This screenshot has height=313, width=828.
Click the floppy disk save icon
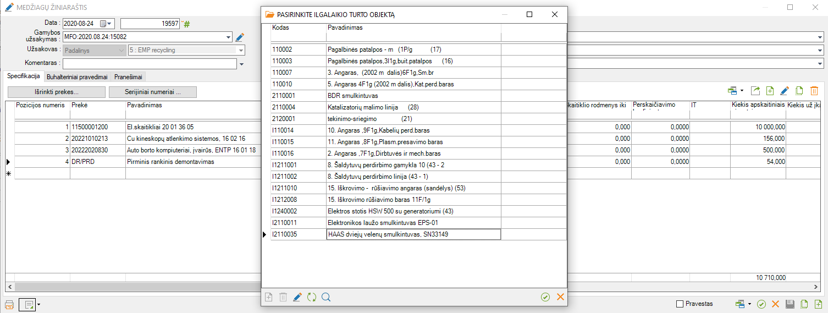(790, 304)
